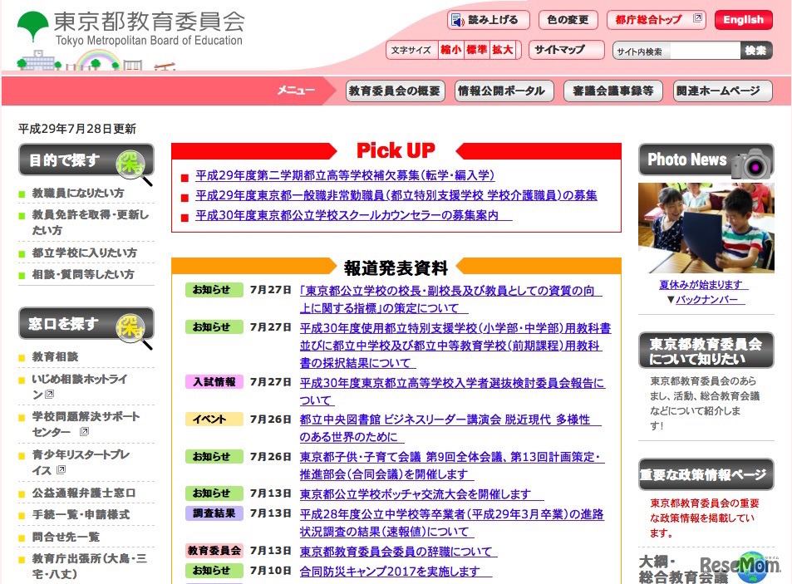Click external link icon beside 青少年リスタートプレイス
The height and width of the screenshot is (584, 792).
[61, 469]
